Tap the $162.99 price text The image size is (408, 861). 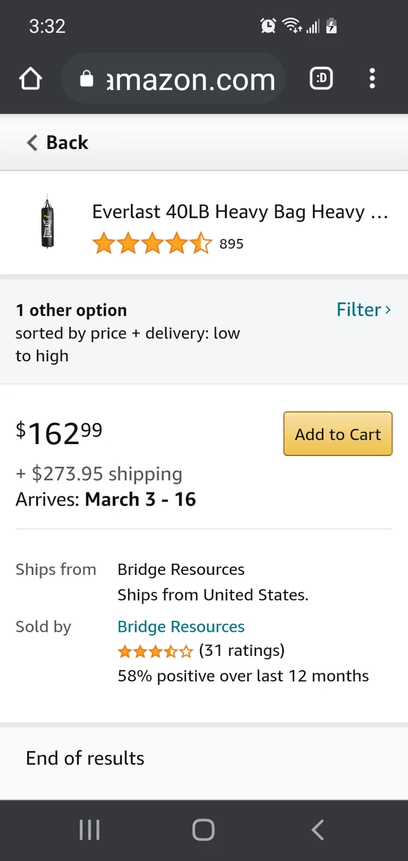click(59, 433)
